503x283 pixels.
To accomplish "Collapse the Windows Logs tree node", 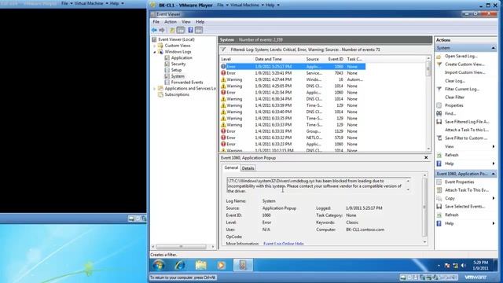I will [155, 52].
